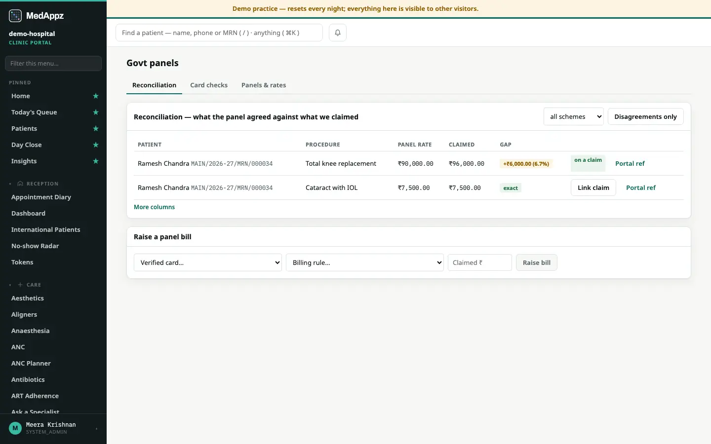Click the exact gap badge

511,188
